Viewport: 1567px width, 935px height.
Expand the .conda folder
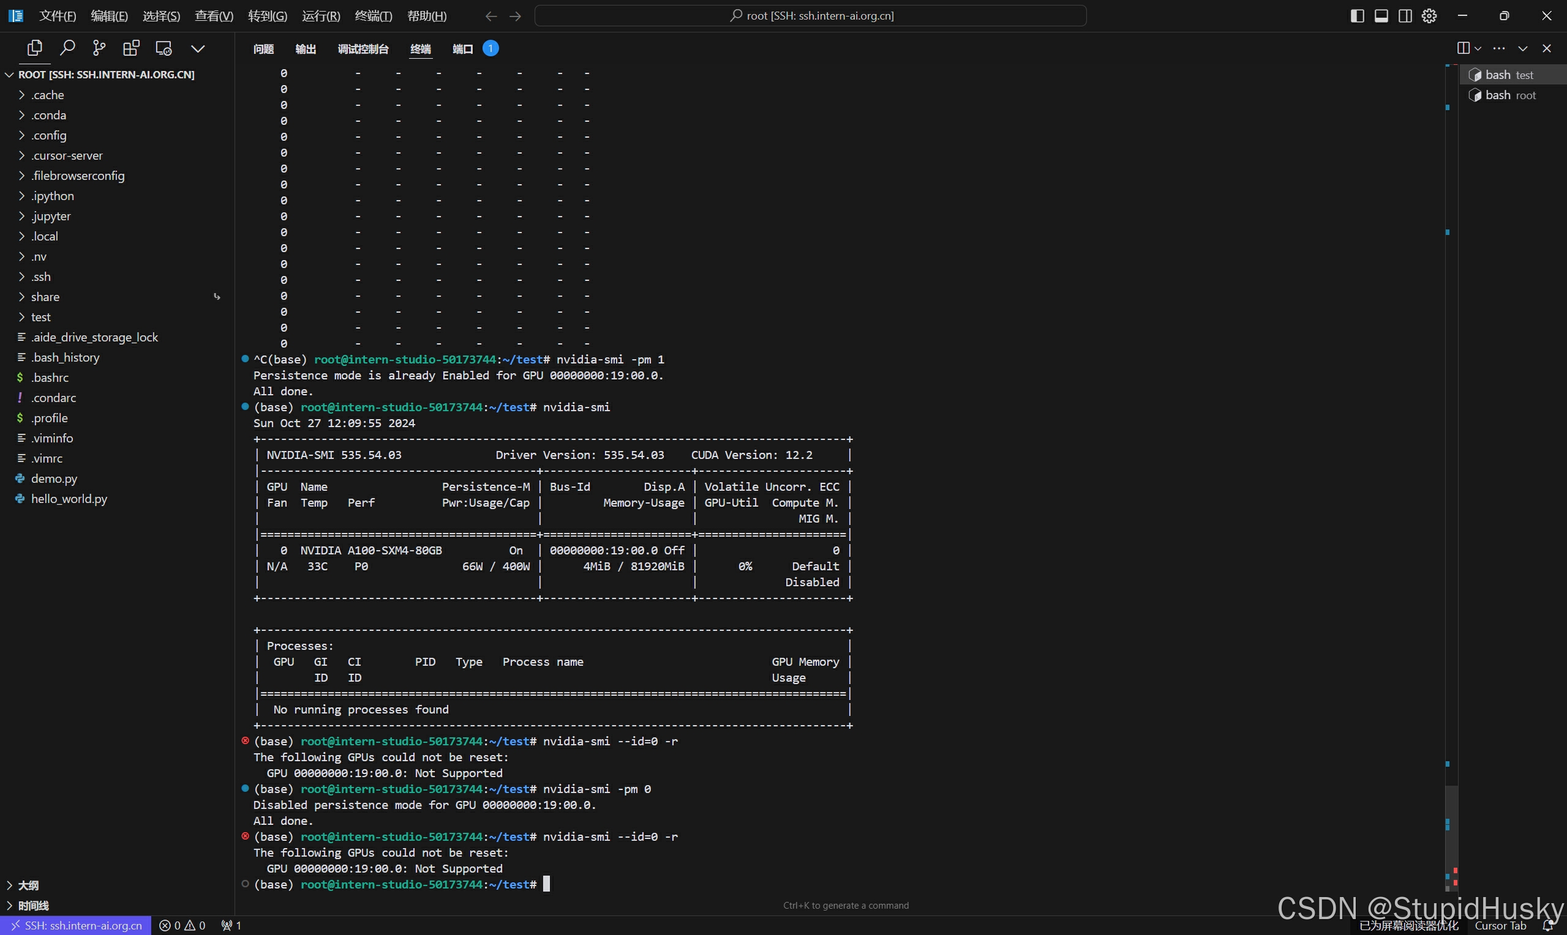click(48, 115)
